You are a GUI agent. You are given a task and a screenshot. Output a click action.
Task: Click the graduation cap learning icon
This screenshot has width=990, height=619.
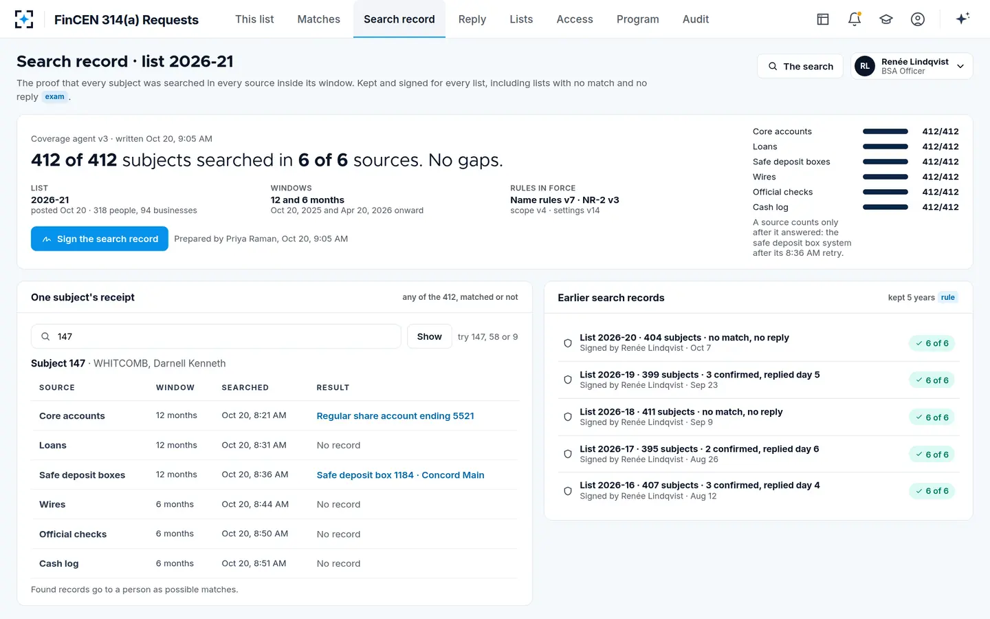click(x=886, y=19)
